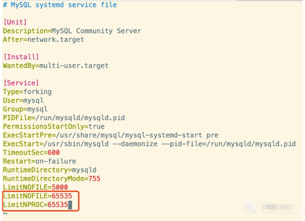Click the After=network.target line

44,39
